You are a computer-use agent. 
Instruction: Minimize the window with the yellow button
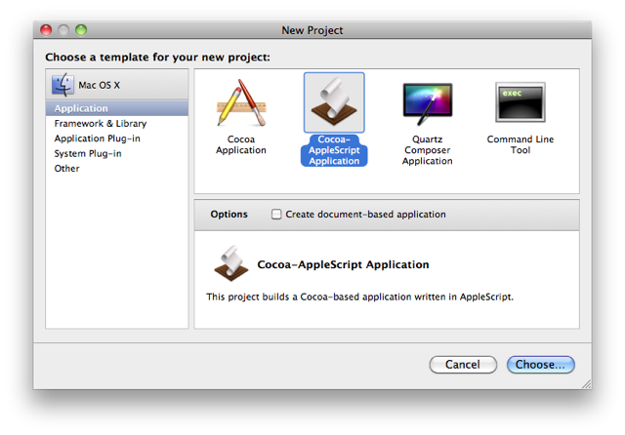[x=62, y=30]
